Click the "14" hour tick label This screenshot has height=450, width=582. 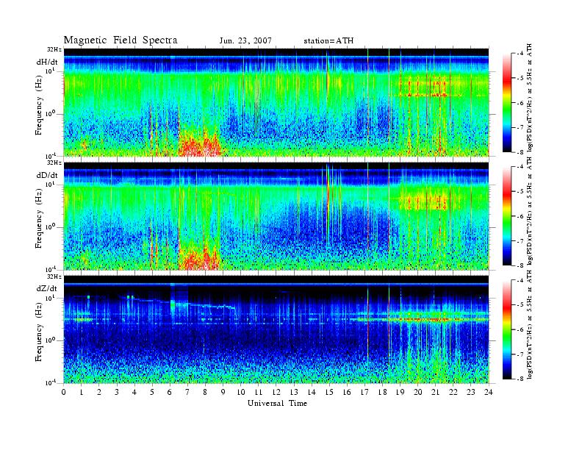312,393
